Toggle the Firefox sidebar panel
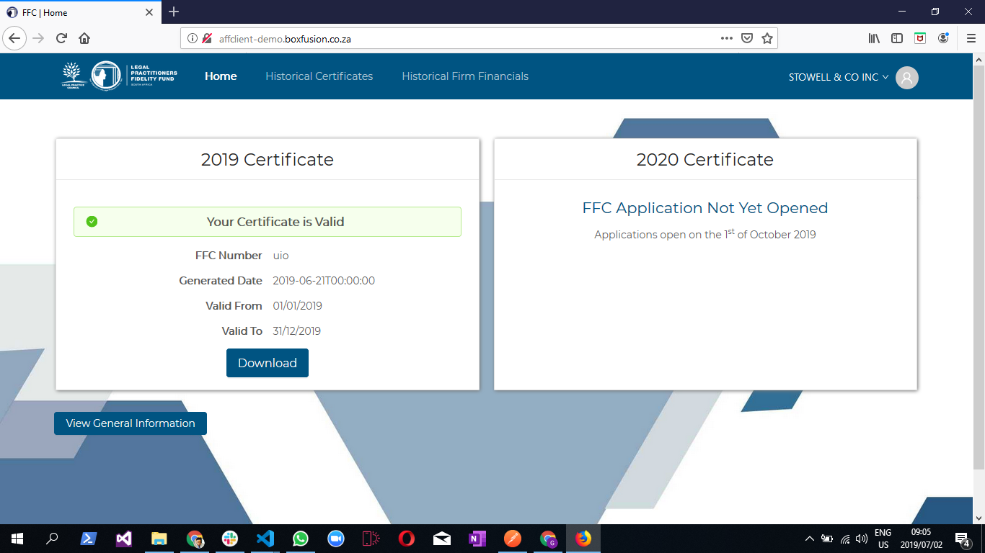Image resolution: width=985 pixels, height=553 pixels. (896, 39)
